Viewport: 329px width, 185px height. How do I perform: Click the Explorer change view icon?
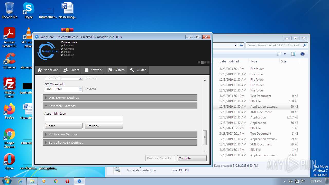(279, 54)
